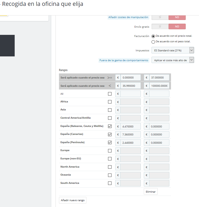199x207 pixels.
Task: Click Añadir nuevo rango button
Action: point(73,200)
